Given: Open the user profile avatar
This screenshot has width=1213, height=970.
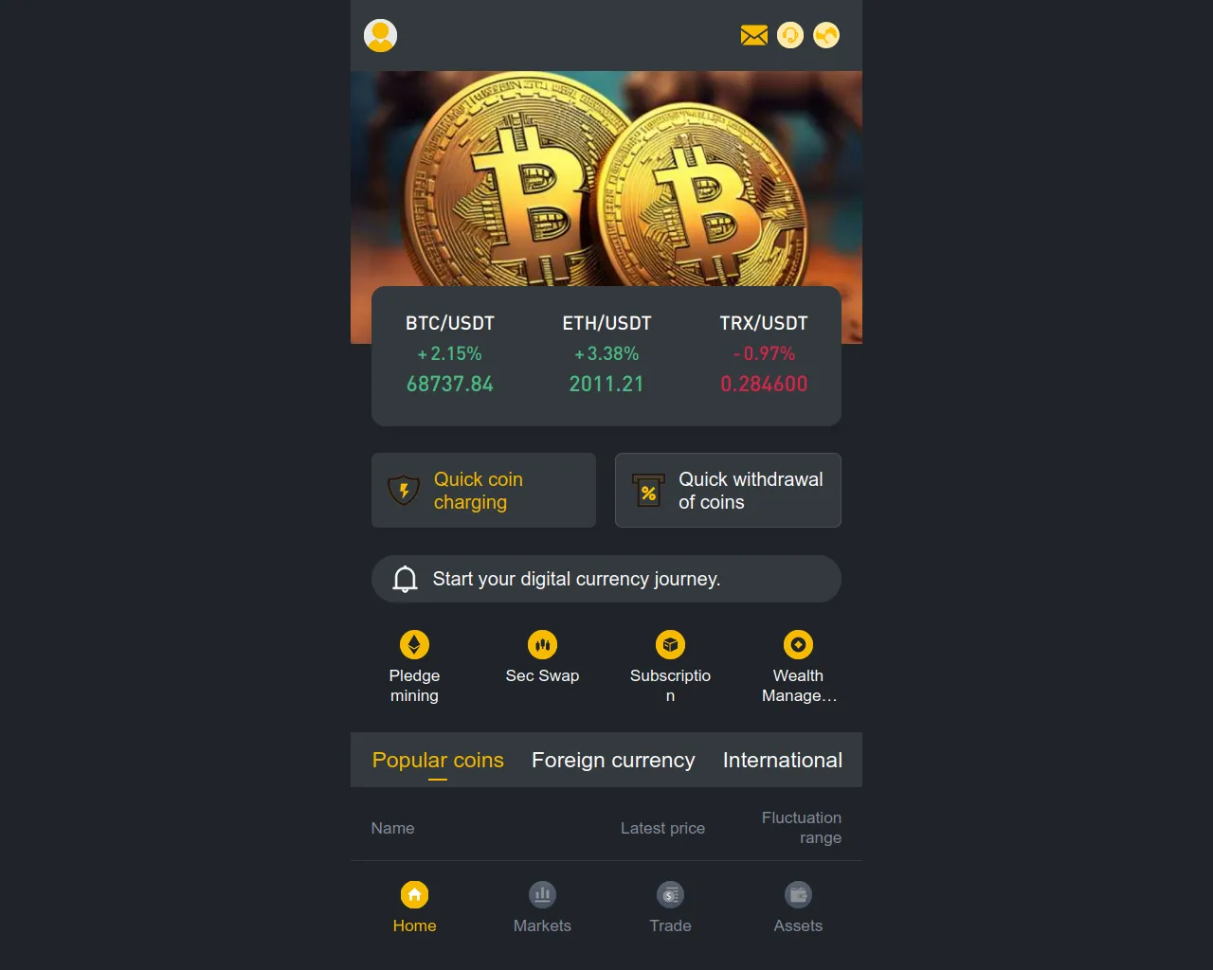Looking at the screenshot, I should 380,36.
